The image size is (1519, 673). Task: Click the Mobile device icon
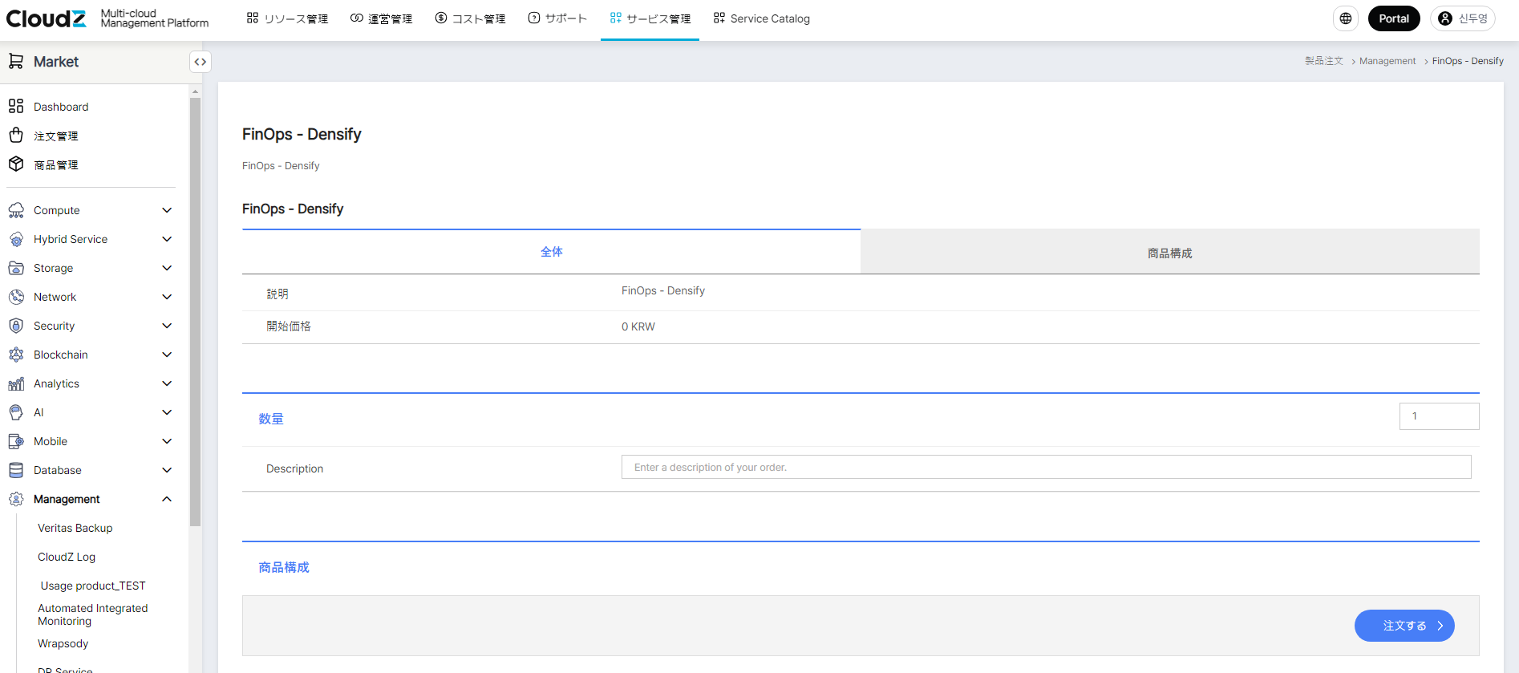pos(16,441)
